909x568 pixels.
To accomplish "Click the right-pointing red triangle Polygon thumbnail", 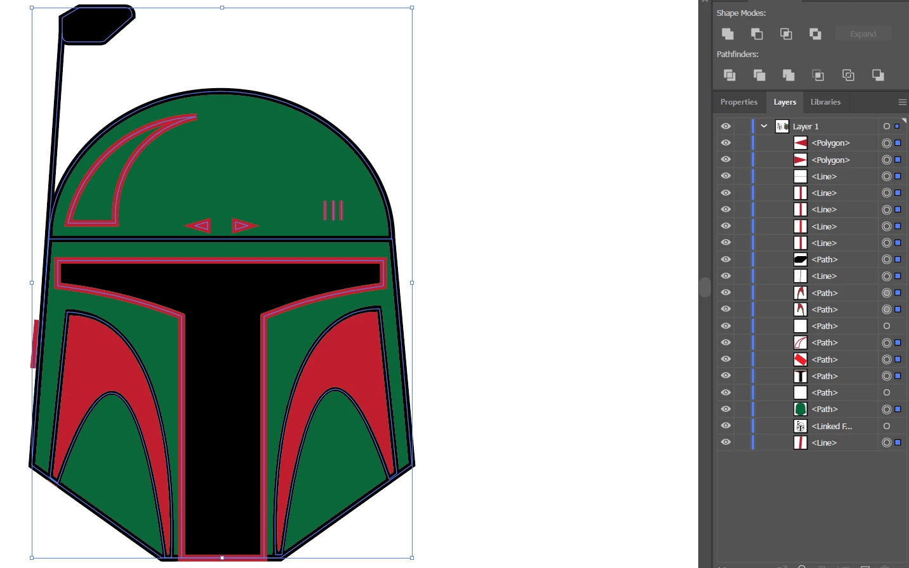I will (800, 160).
